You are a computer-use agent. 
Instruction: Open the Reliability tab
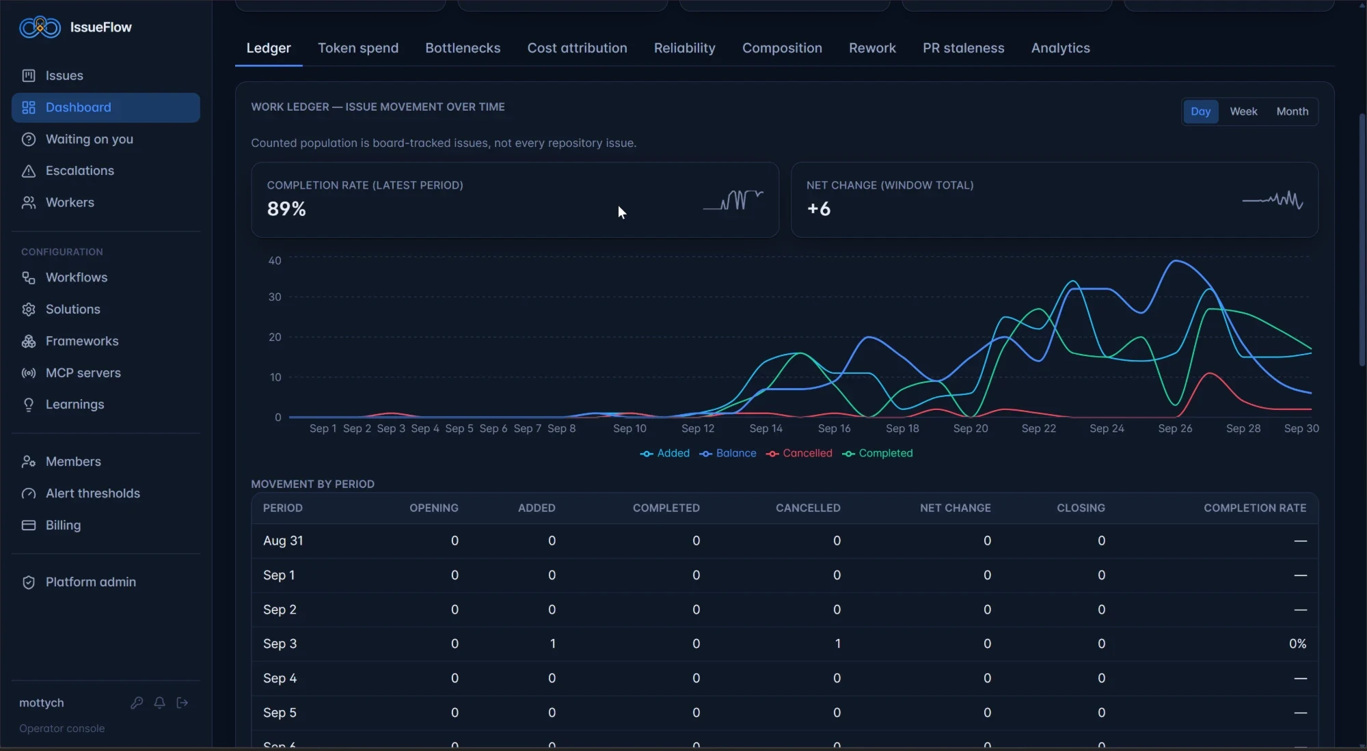(684, 48)
